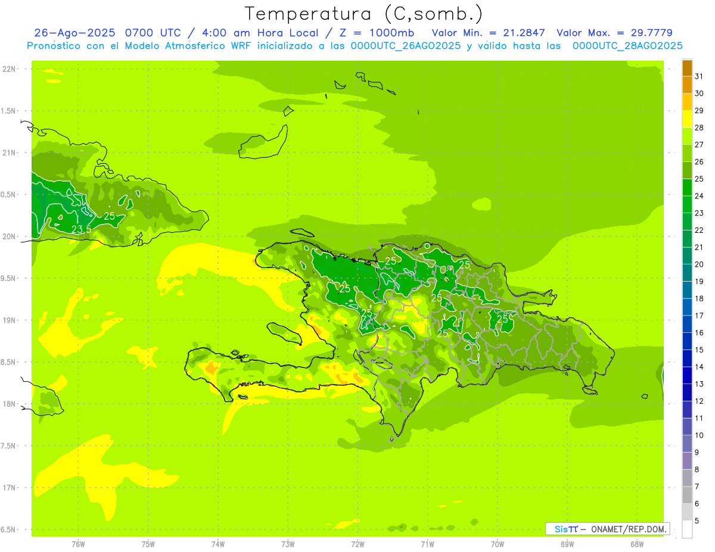Click the 'Valor Min. = 21.2847' readout
The image size is (715, 552).
(489, 33)
